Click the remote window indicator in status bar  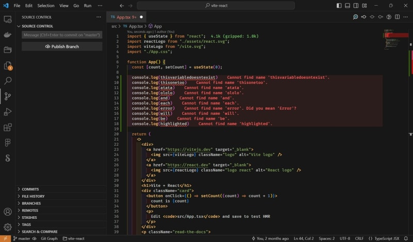pyautogui.click(x=5, y=238)
